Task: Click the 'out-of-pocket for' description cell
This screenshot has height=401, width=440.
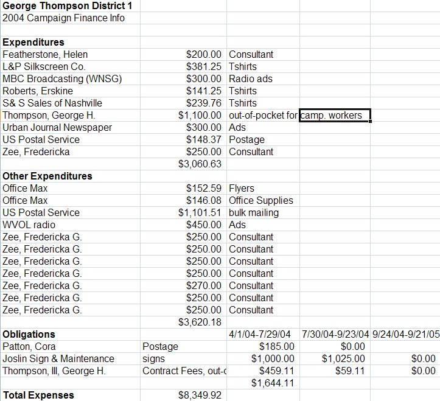Action: pos(264,115)
